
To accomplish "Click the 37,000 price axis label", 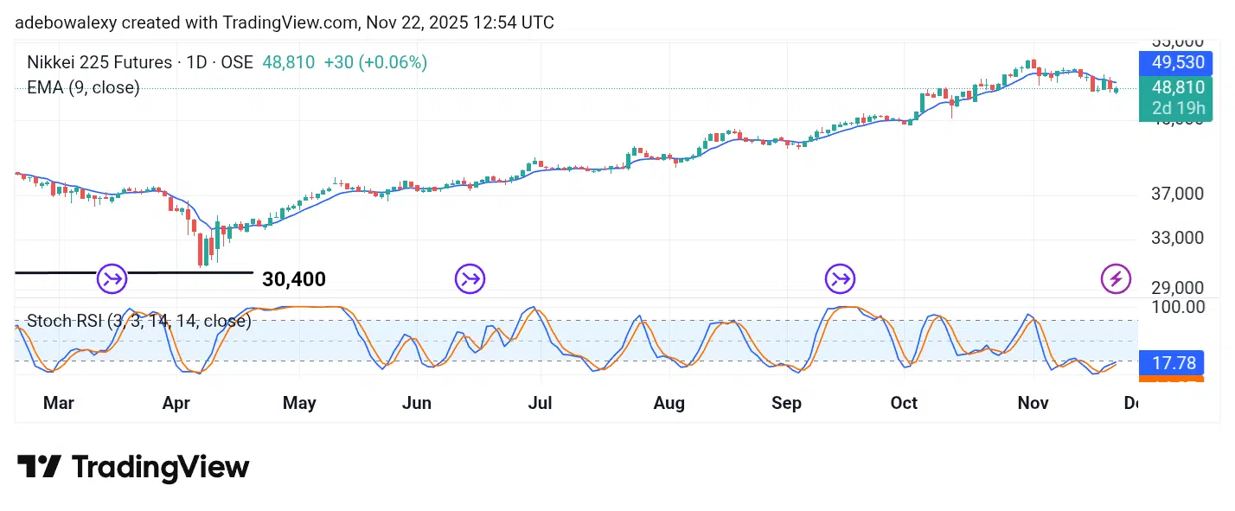I will [1177, 194].
